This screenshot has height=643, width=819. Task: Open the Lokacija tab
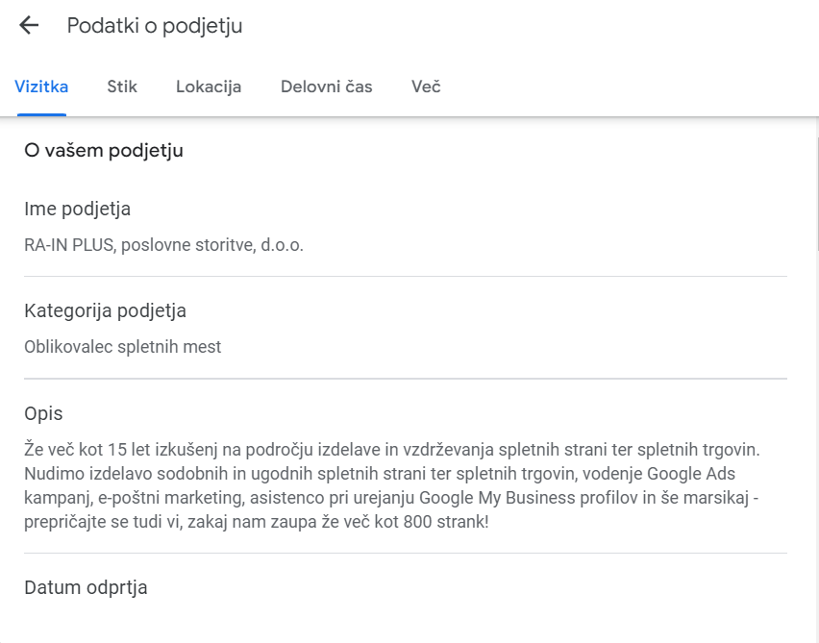209,87
